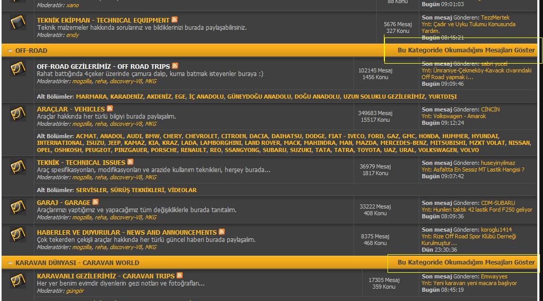Collapse the OFF-ROAD category section

[10, 51]
